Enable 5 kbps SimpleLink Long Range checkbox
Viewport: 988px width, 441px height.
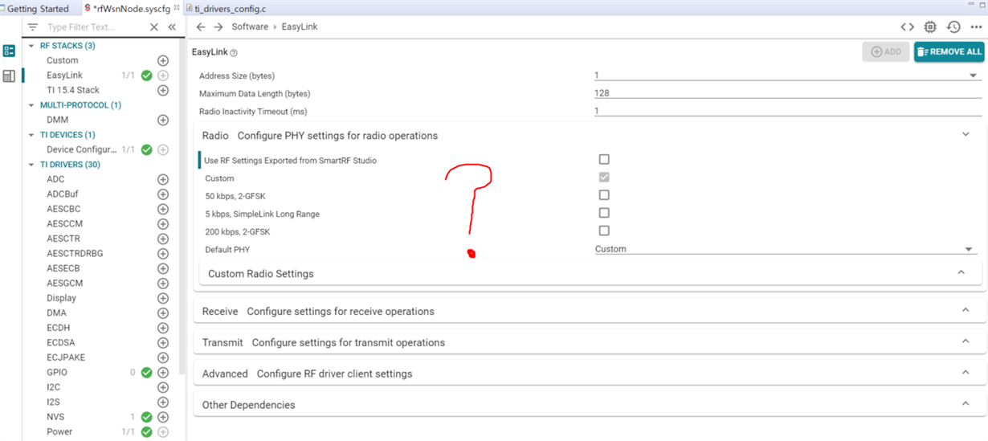604,213
